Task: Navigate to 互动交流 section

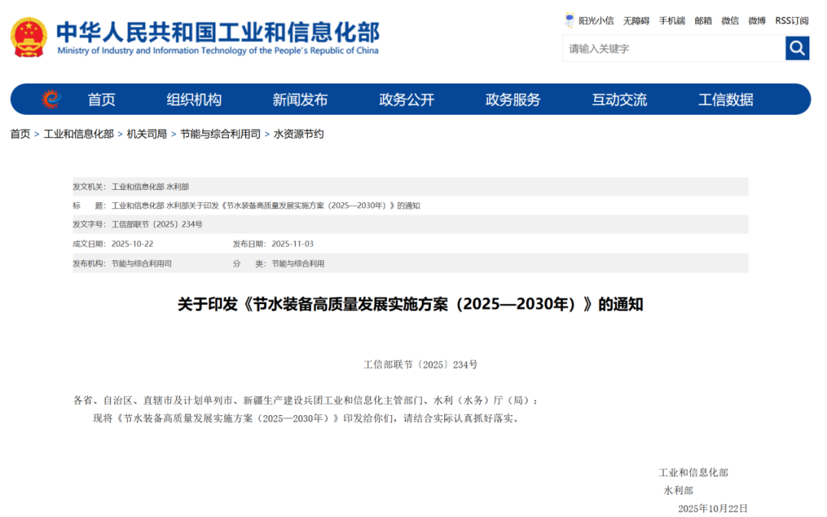Action: [x=619, y=100]
